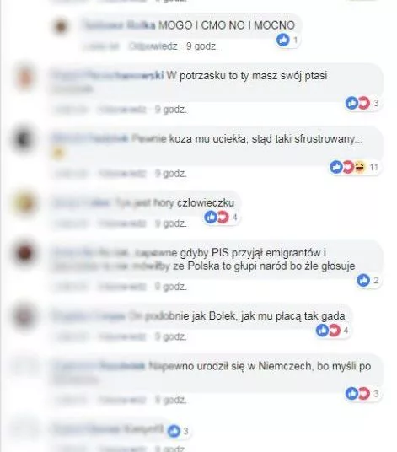The image size is (397, 452).
Task: Click laughing emoji reaction on koza comment
Action: point(360,167)
